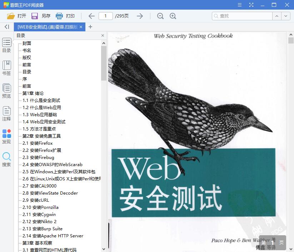Open section 2.6 在Linux,Unix或OS X上安装Perl
This screenshot has height=252, width=294.
tap(61, 179)
